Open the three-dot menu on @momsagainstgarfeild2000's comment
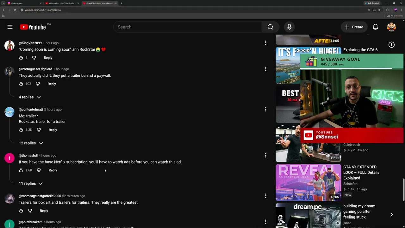 pyautogui.click(x=265, y=196)
